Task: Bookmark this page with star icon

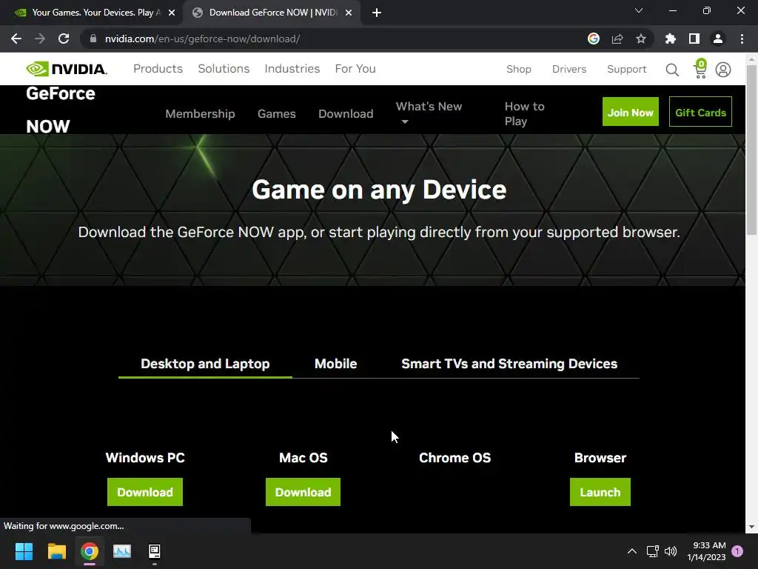Action: coord(641,39)
